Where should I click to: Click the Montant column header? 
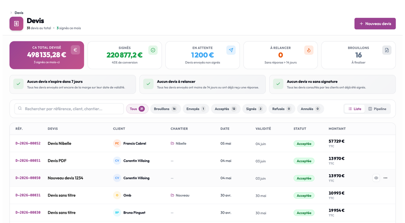tap(337, 129)
